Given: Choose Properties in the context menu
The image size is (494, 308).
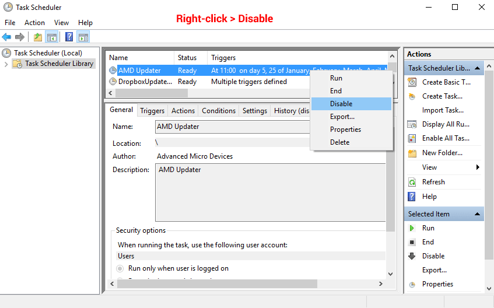Looking at the screenshot, I should click(x=351, y=129).
